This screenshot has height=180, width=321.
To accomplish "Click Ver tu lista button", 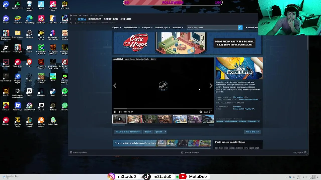I will 252,132.
